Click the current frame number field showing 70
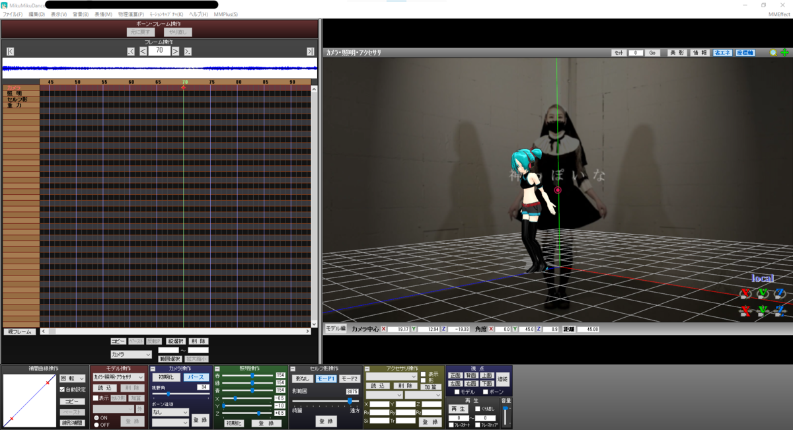The width and height of the screenshot is (793, 430). (x=159, y=50)
